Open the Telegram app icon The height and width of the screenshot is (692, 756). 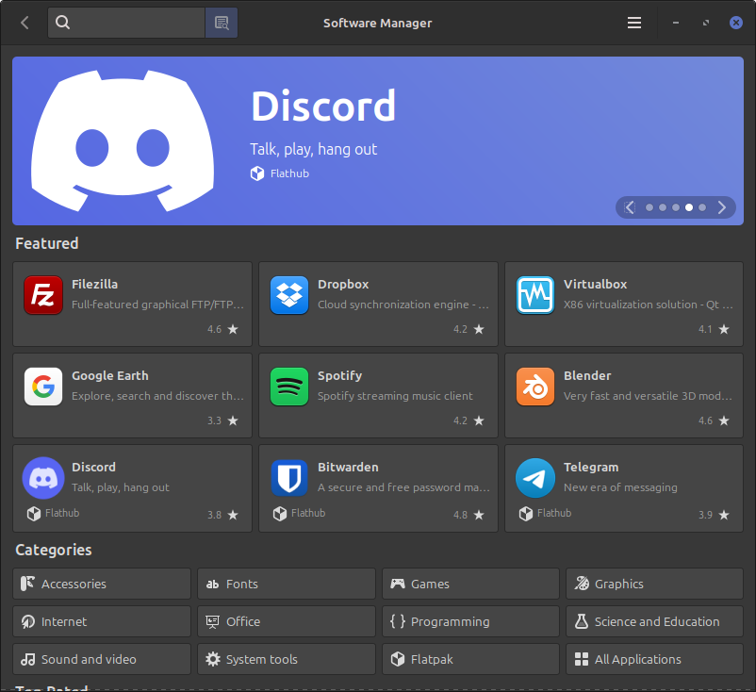coord(535,478)
